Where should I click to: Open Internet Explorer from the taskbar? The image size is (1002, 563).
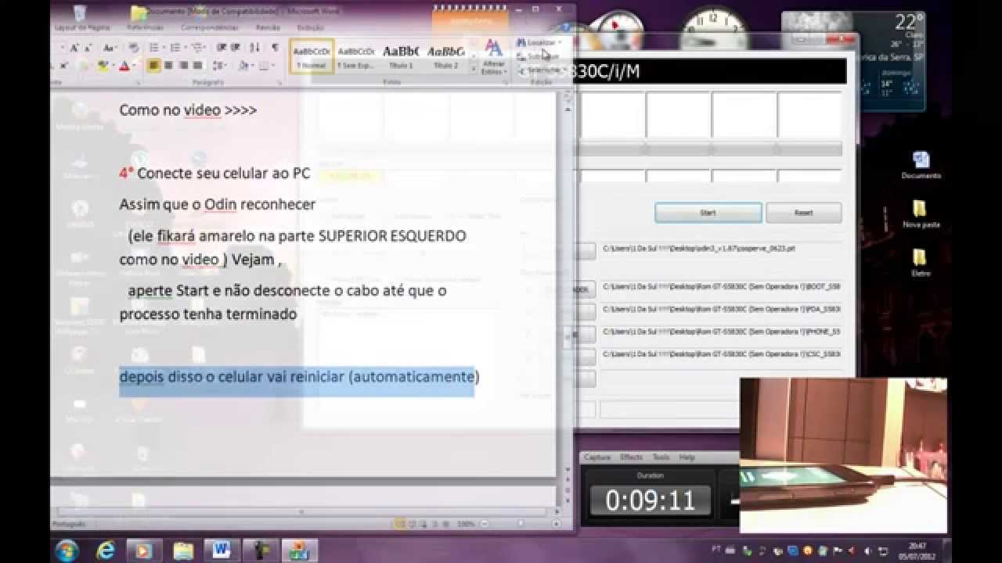106,550
